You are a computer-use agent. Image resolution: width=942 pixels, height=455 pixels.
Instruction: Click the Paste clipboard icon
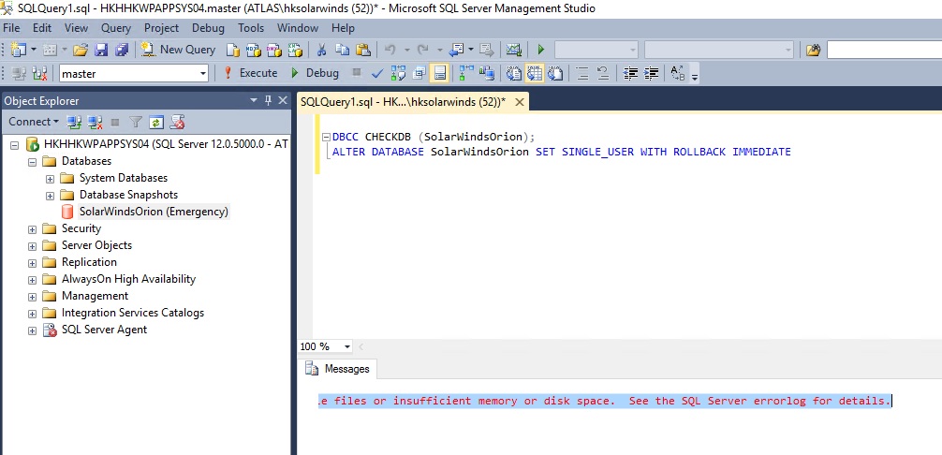tap(361, 50)
